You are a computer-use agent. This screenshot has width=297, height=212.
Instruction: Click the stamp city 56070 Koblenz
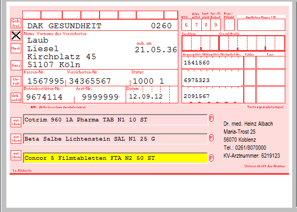coord(240,140)
